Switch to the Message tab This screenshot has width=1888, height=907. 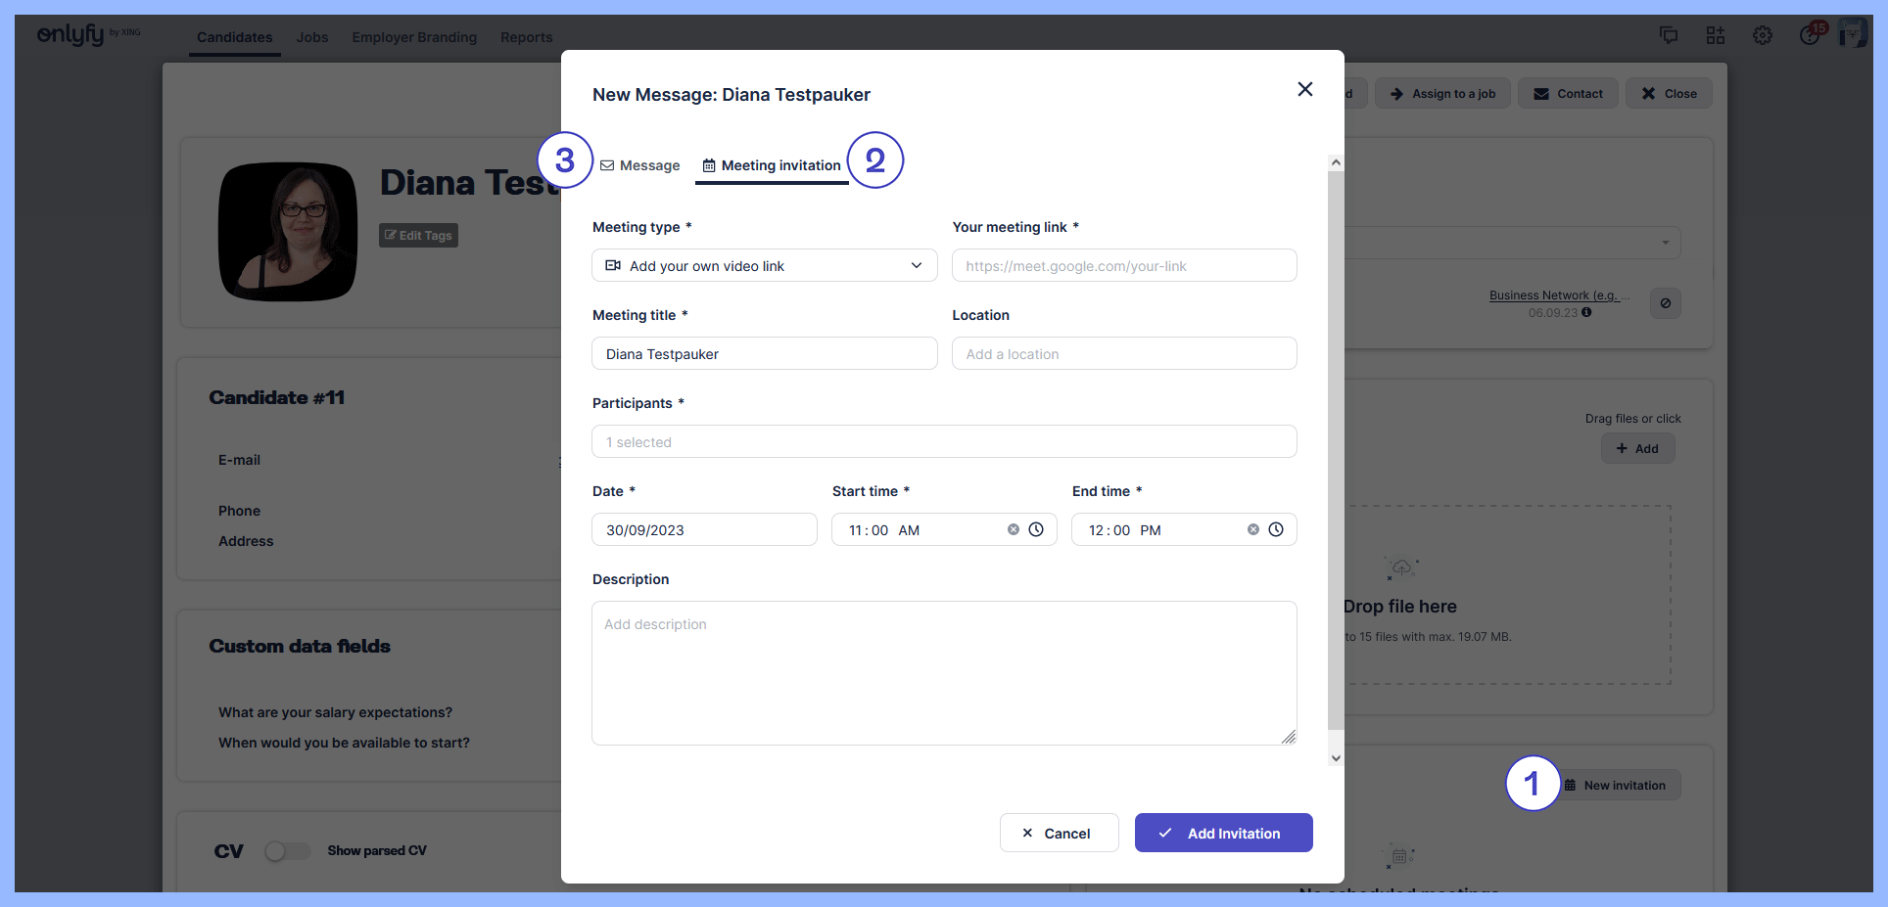(640, 165)
